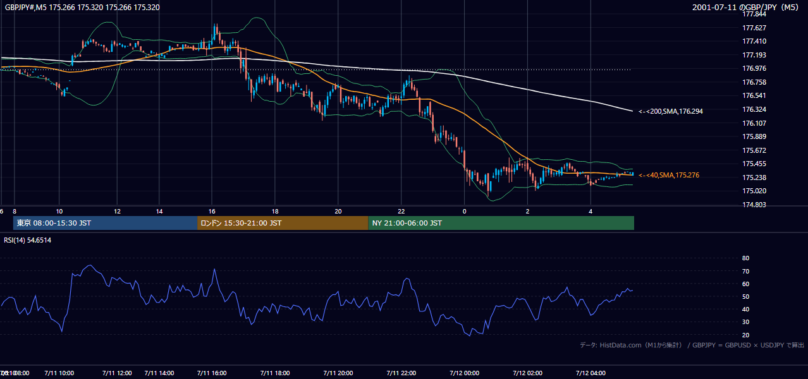The image size is (808, 379).
Task: Click price axis value 175.020
Action: 755,191
